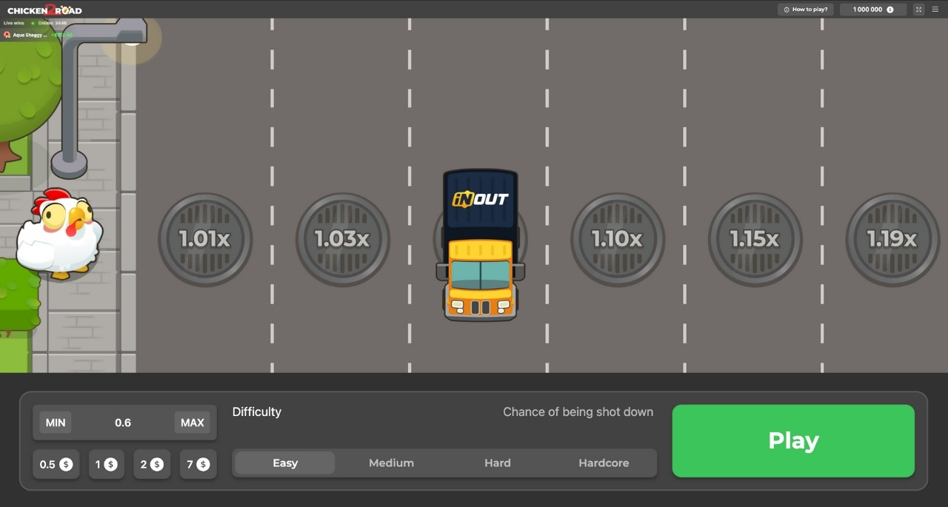Click the white chicken character
This screenshot has height=507, width=948.
[x=59, y=235]
